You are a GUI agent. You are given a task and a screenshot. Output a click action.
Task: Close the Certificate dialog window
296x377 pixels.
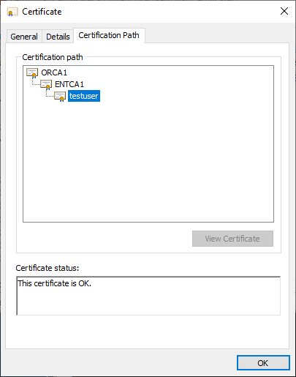pos(284,11)
